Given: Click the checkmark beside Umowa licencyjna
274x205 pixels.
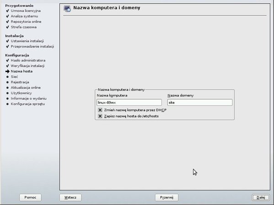Looking at the screenshot, I should tap(7, 11).
